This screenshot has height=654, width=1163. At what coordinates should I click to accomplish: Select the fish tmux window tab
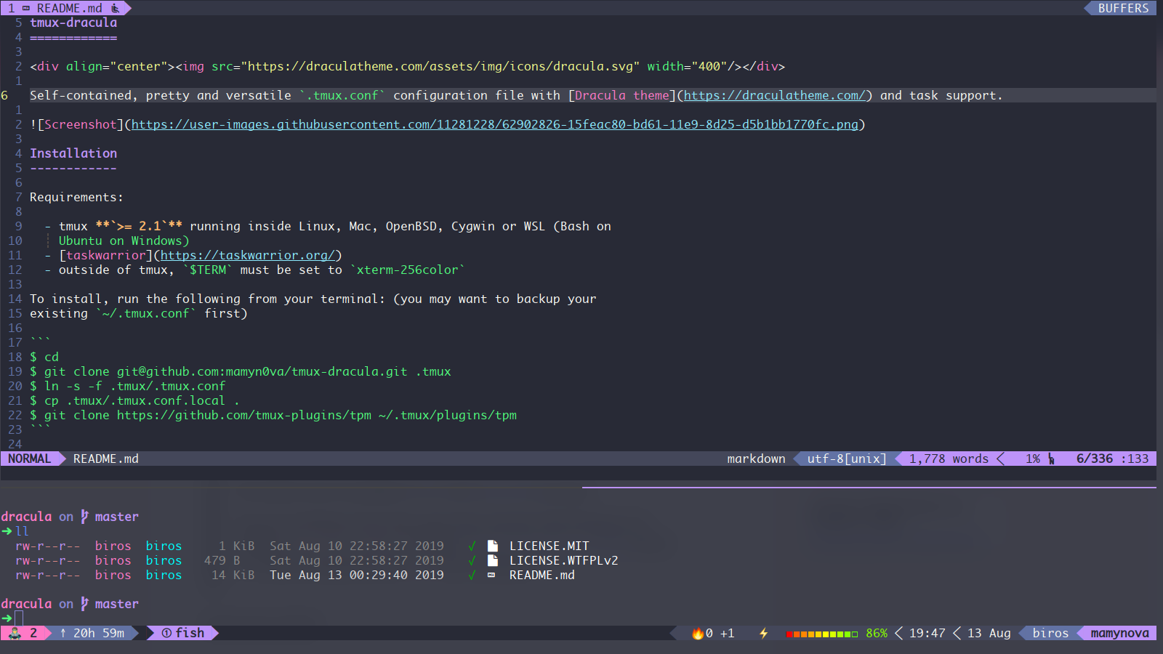tap(182, 633)
